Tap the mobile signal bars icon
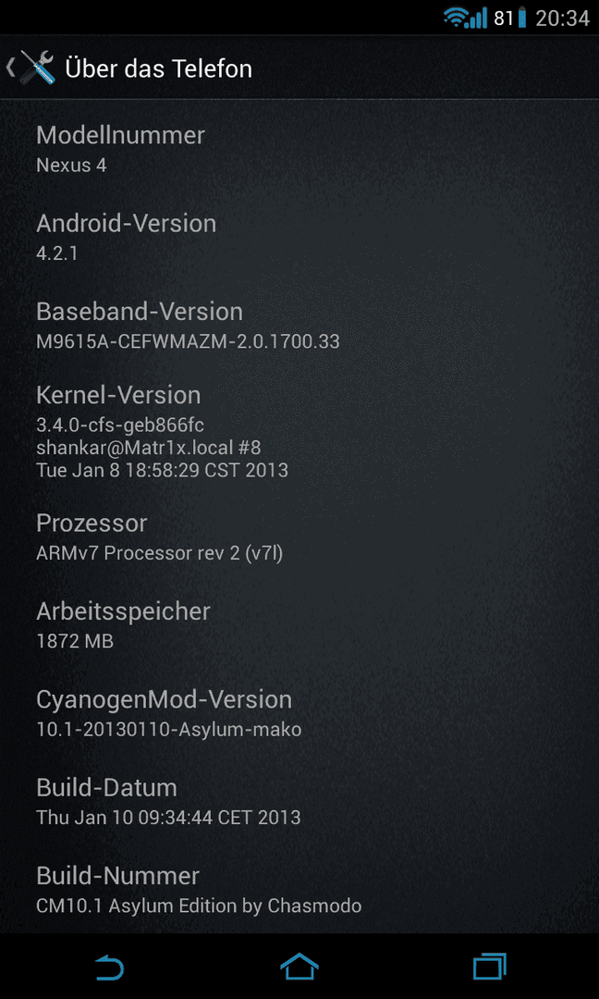The height and width of the screenshot is (999, 599). tap(477, 18)
